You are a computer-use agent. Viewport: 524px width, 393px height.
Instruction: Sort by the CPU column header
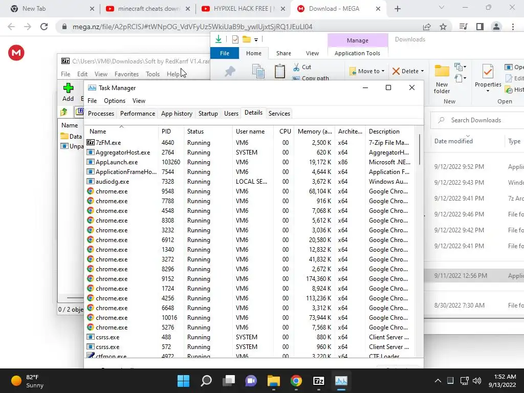283,132
